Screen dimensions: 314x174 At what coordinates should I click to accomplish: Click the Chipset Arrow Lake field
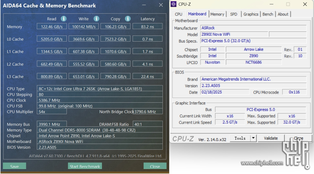(253, 49)
